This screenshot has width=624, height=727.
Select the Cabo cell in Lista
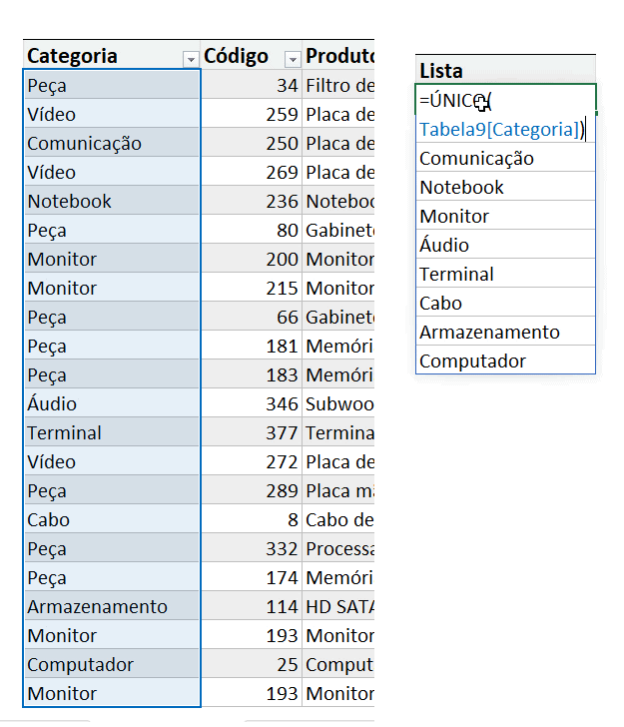click(505, 303)
